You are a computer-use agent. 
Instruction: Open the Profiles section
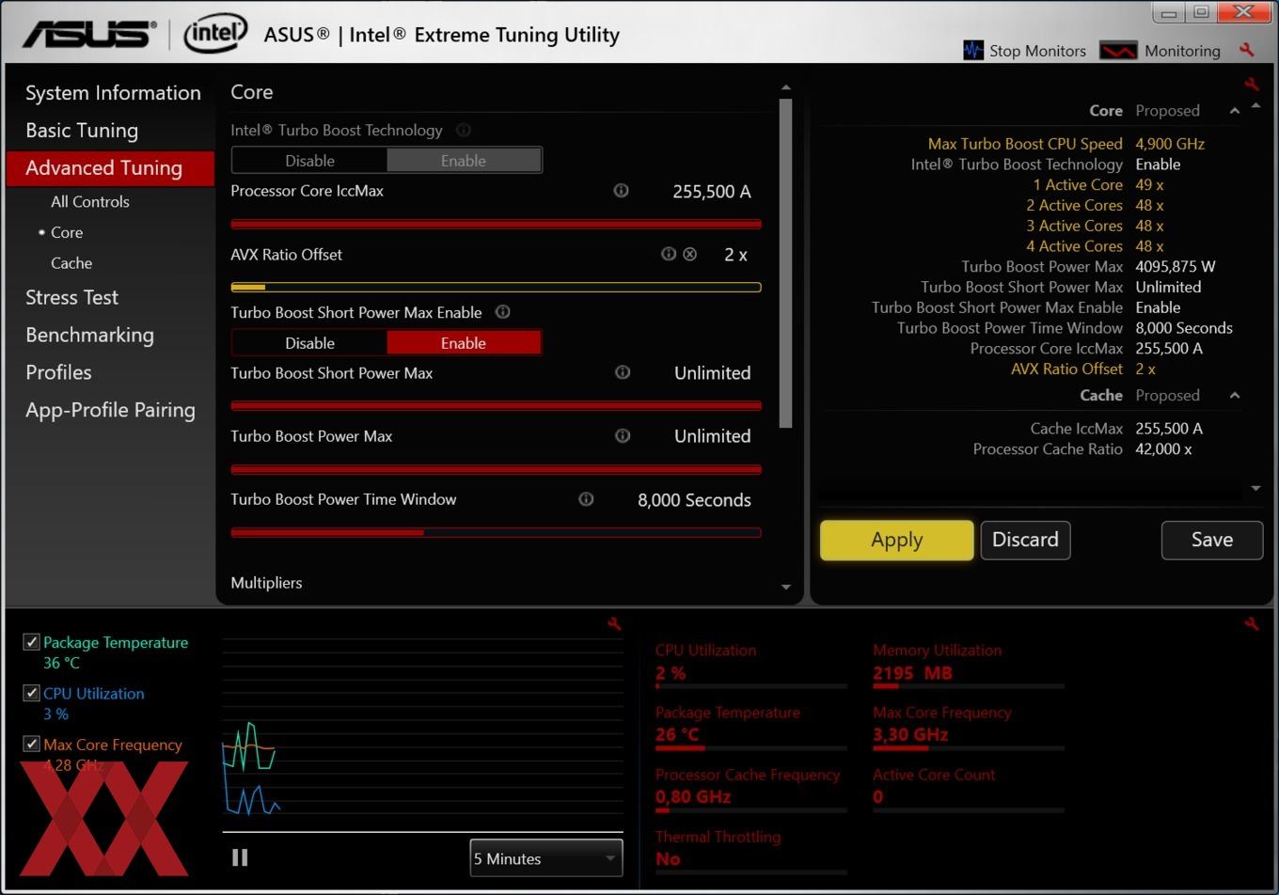click(58, 372)
